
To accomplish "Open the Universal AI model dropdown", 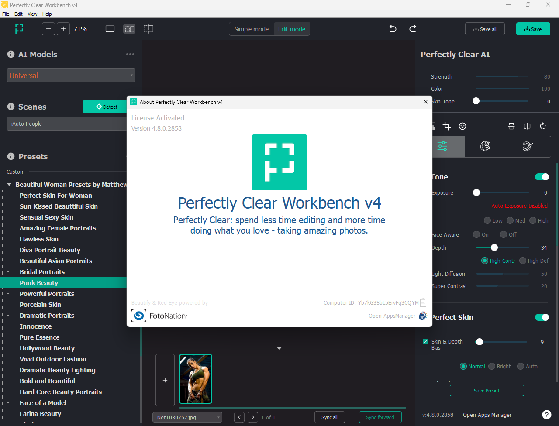I will (71, 75).
